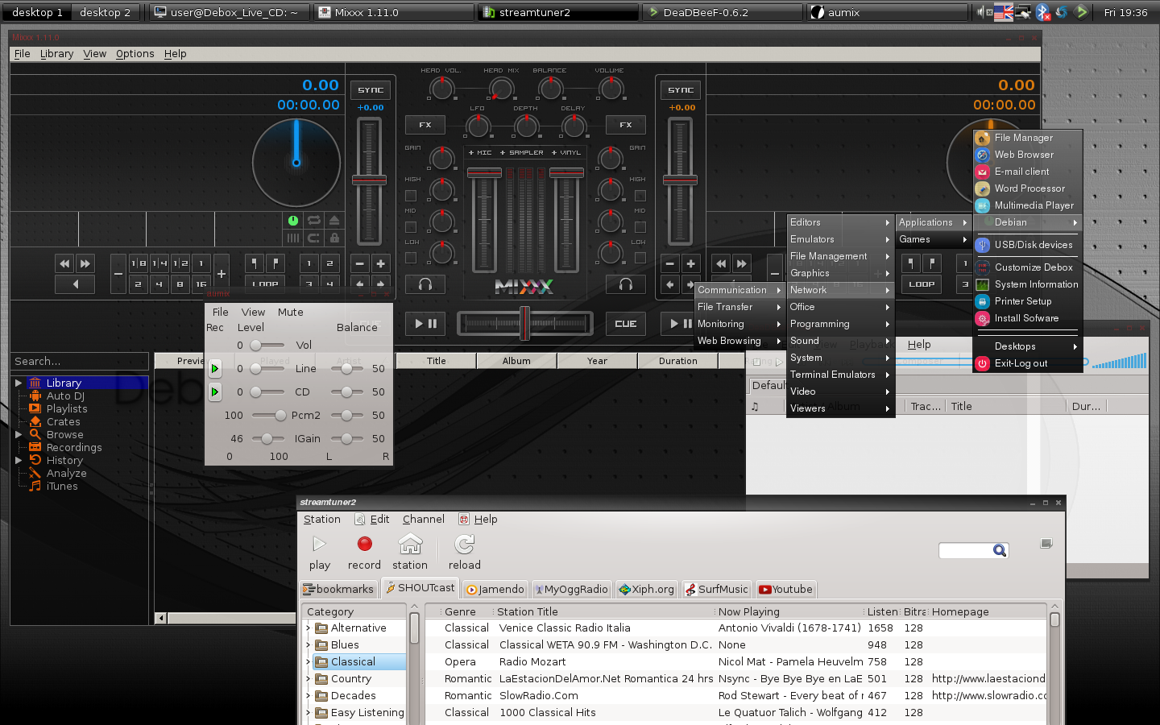
Task: Click reload icon in streamtuner2 toolbar
Action: [465, 545]
